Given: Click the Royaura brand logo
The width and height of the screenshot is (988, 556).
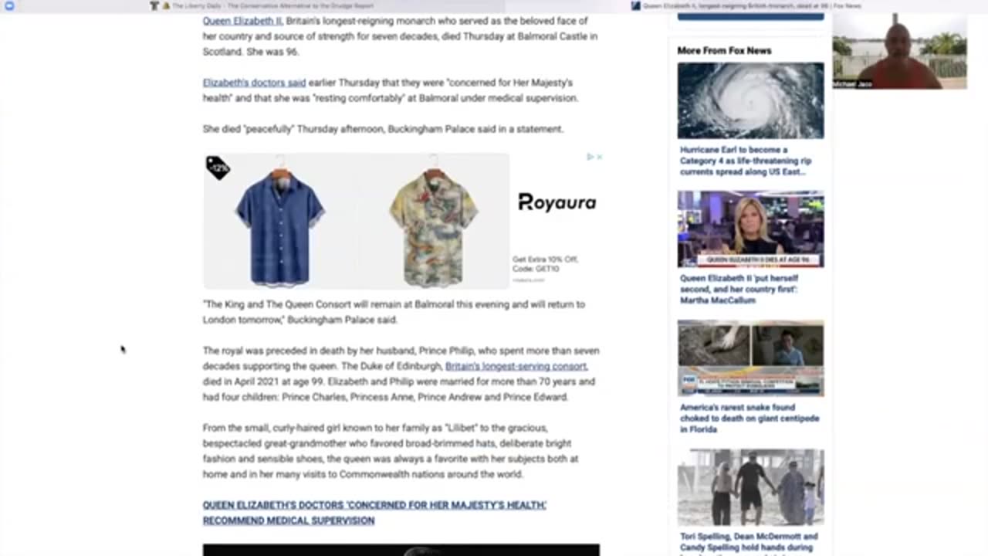Looking at the screenshot, I should tap(557, 202).
